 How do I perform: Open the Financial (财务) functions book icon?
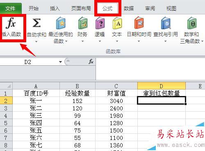coord(82,23)
